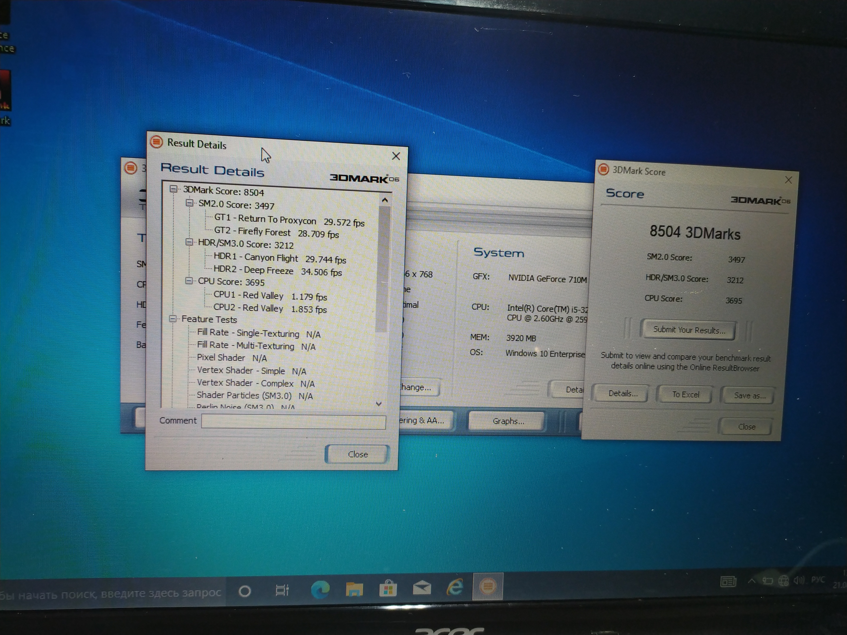Show hidden tray icons chevron
The width and height of the screenshot is (847, 635).
coord(751,581)
